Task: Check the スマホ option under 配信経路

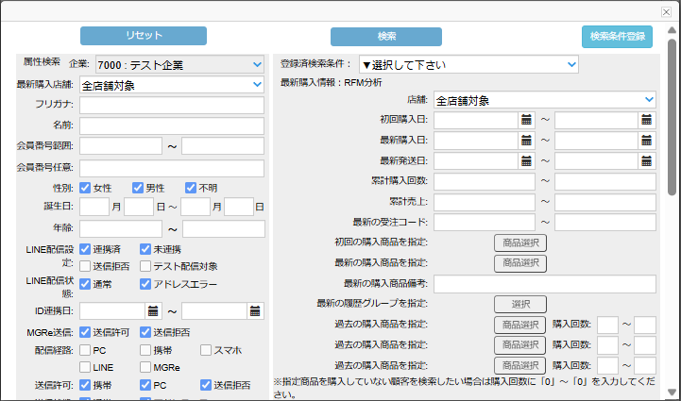Action: tap(207, 350)
